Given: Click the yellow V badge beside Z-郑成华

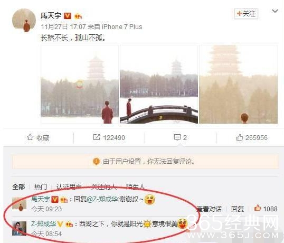Looking at the screenshot, I should [x=60, y=225].
